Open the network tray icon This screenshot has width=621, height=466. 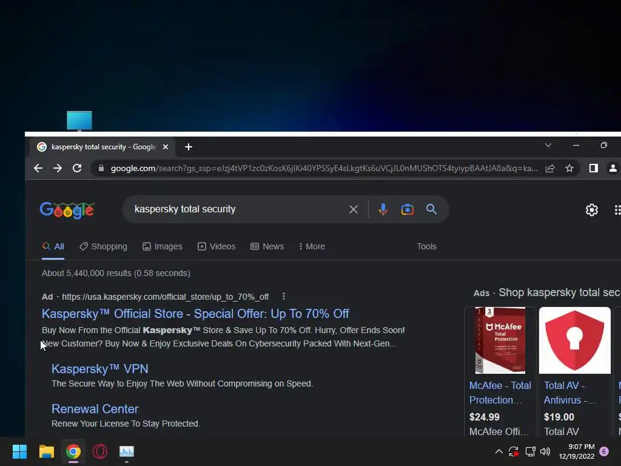coord(530,451)
